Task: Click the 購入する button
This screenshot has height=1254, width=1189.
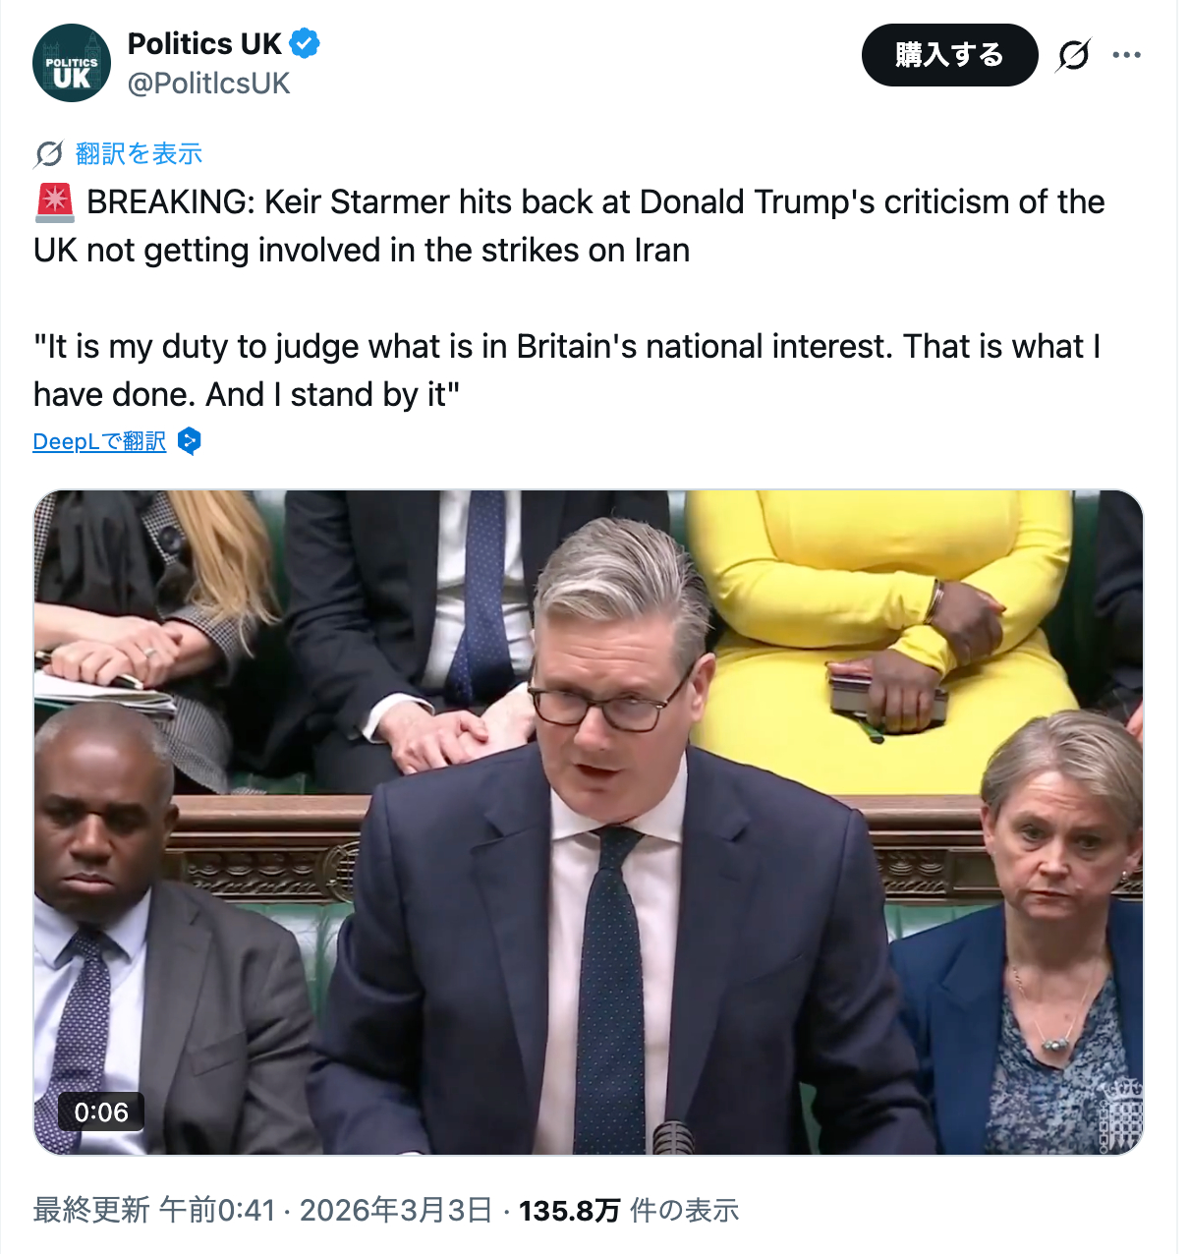Action: [x=949, y=55]
